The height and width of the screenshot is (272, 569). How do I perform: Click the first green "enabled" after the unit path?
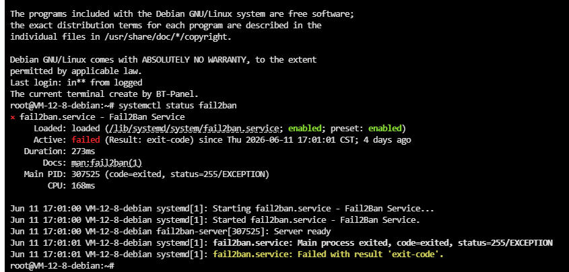coord(305,129)
